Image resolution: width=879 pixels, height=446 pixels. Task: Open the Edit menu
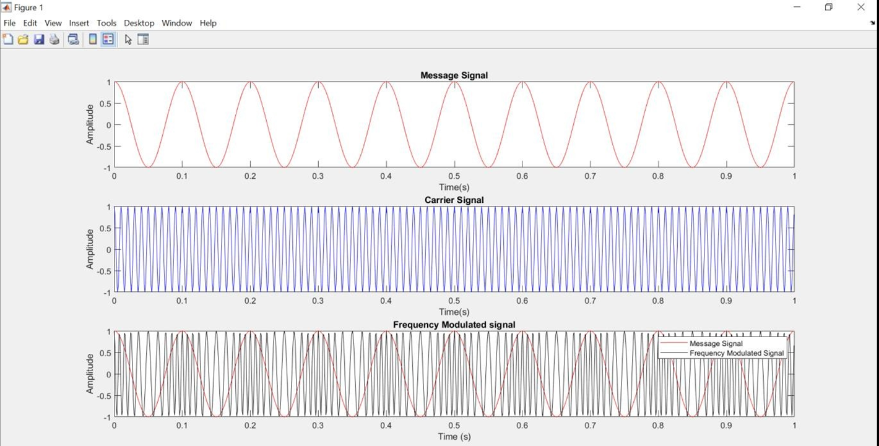(29, 23)
